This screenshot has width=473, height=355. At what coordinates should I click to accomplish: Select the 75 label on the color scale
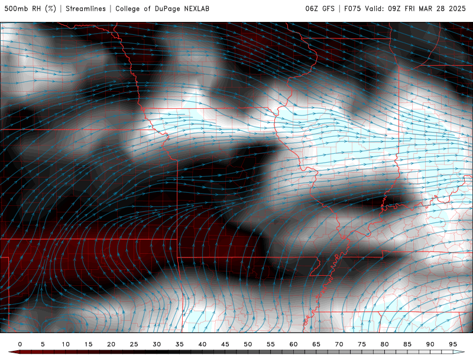point(362,344)
